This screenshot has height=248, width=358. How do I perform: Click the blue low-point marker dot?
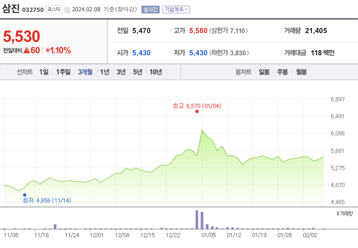(25, 195)
